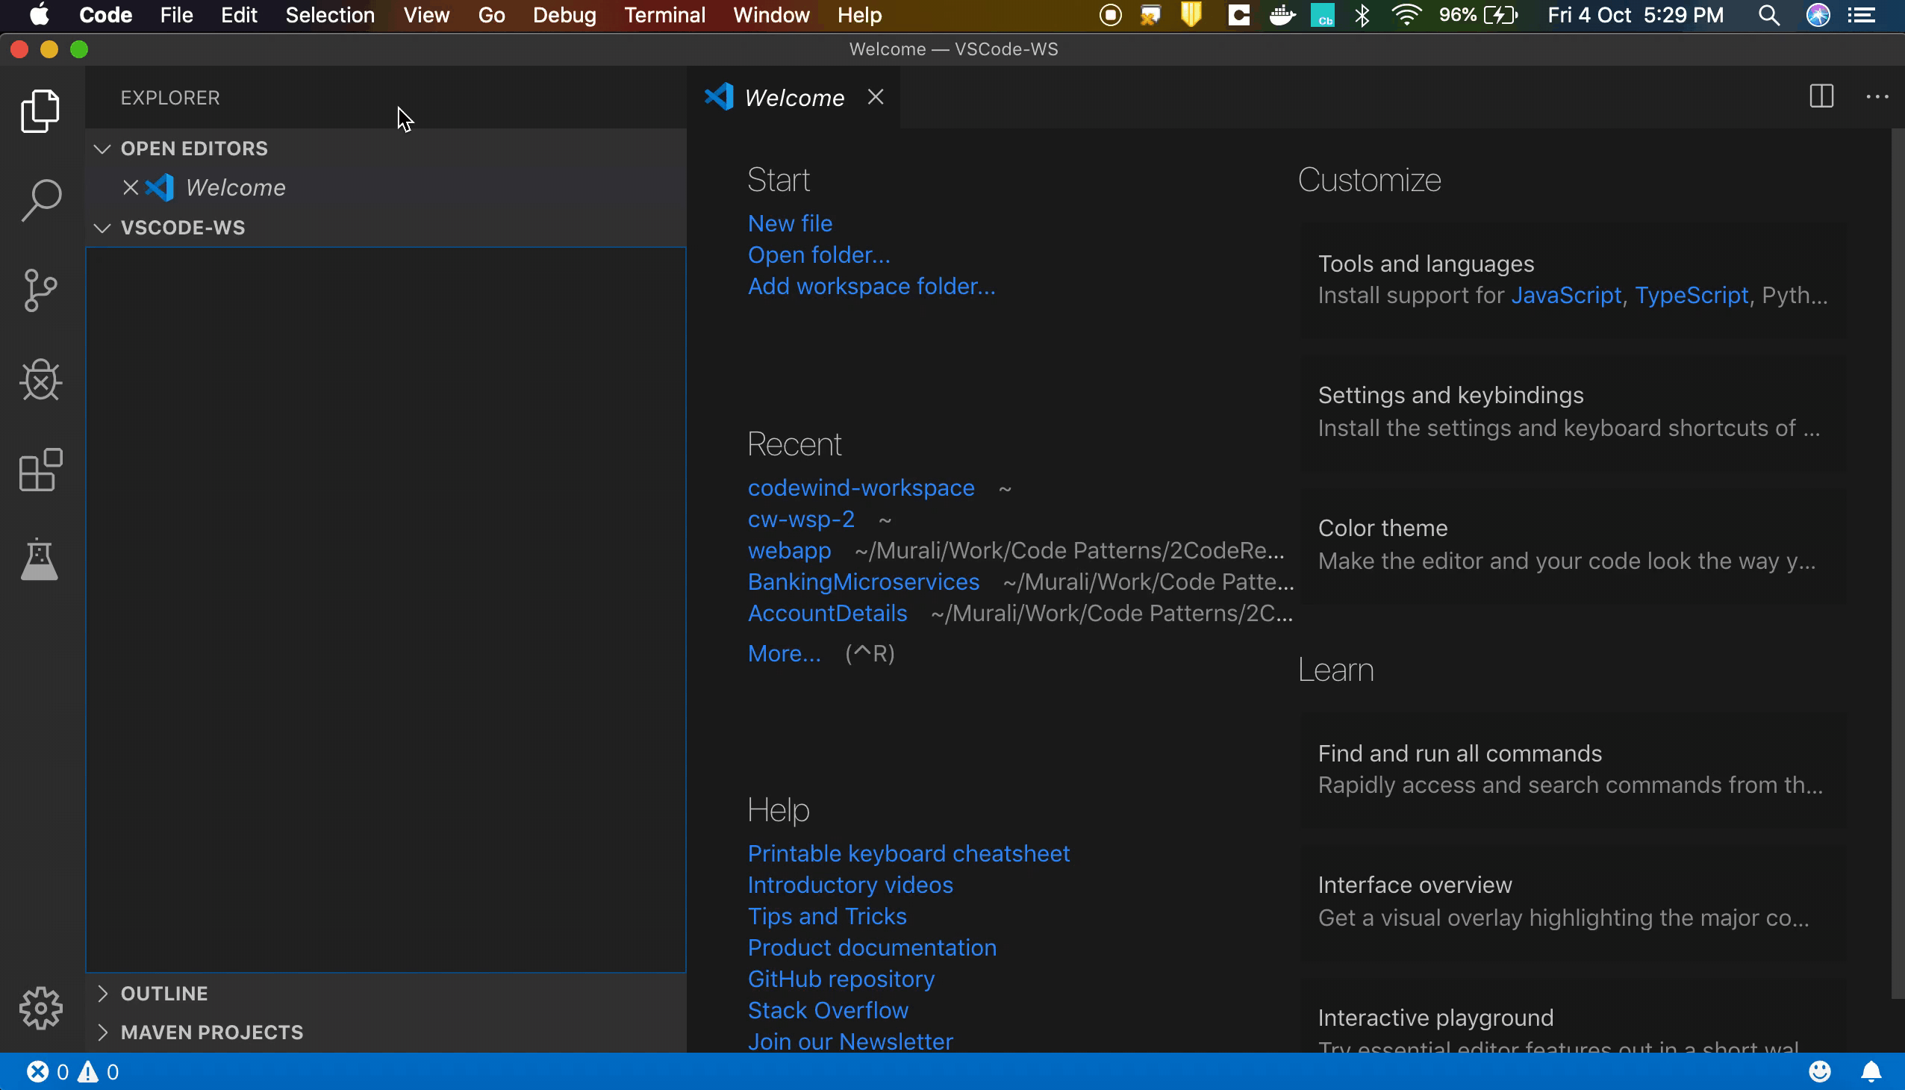Click the Split Editor icon in the editor toolbar
Image resolution: width=1905 pixels, height=1090 pixels.
click(1821, 96)
